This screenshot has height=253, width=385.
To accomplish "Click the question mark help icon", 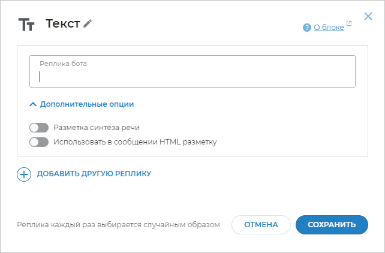I will click(307, 27).
